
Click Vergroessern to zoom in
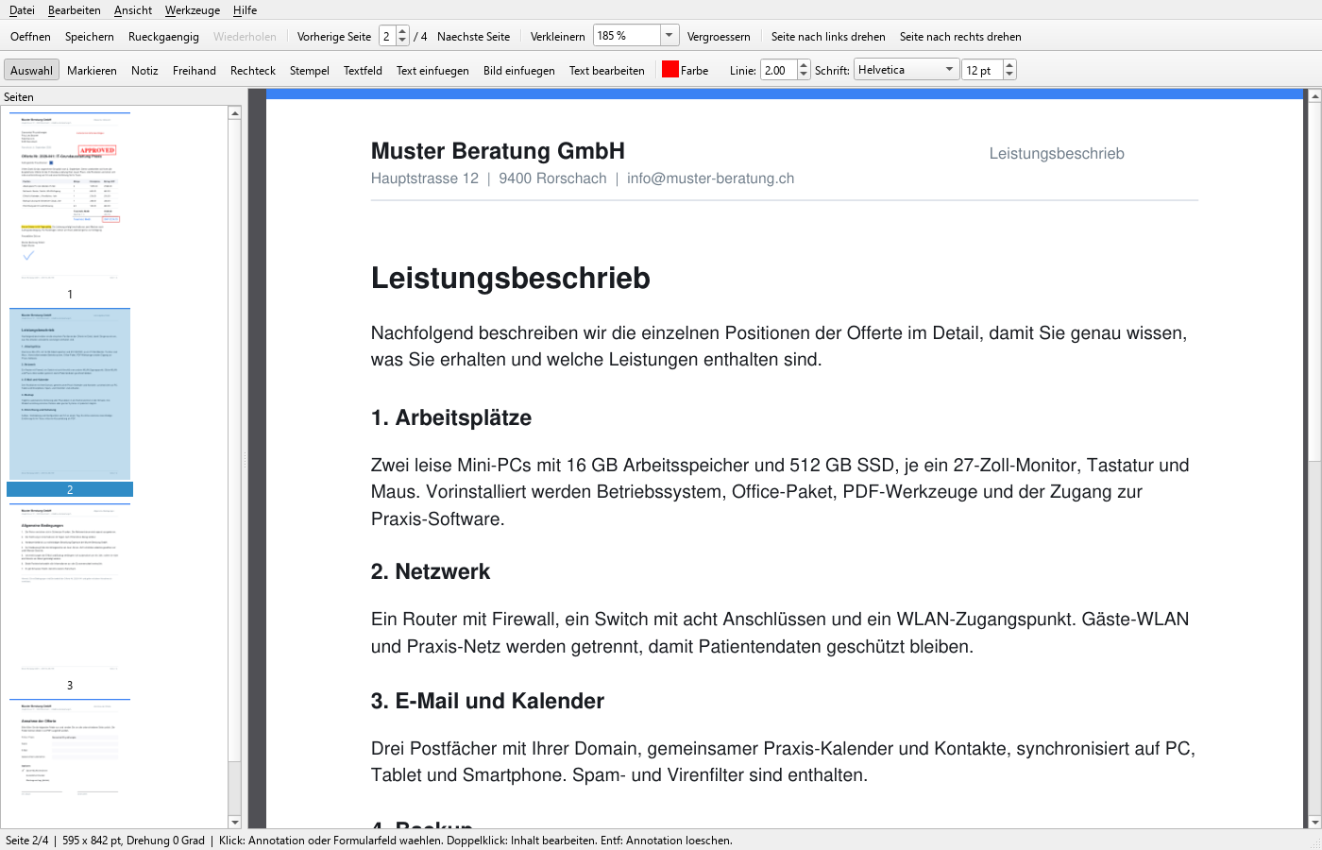[x=719, y=37]
